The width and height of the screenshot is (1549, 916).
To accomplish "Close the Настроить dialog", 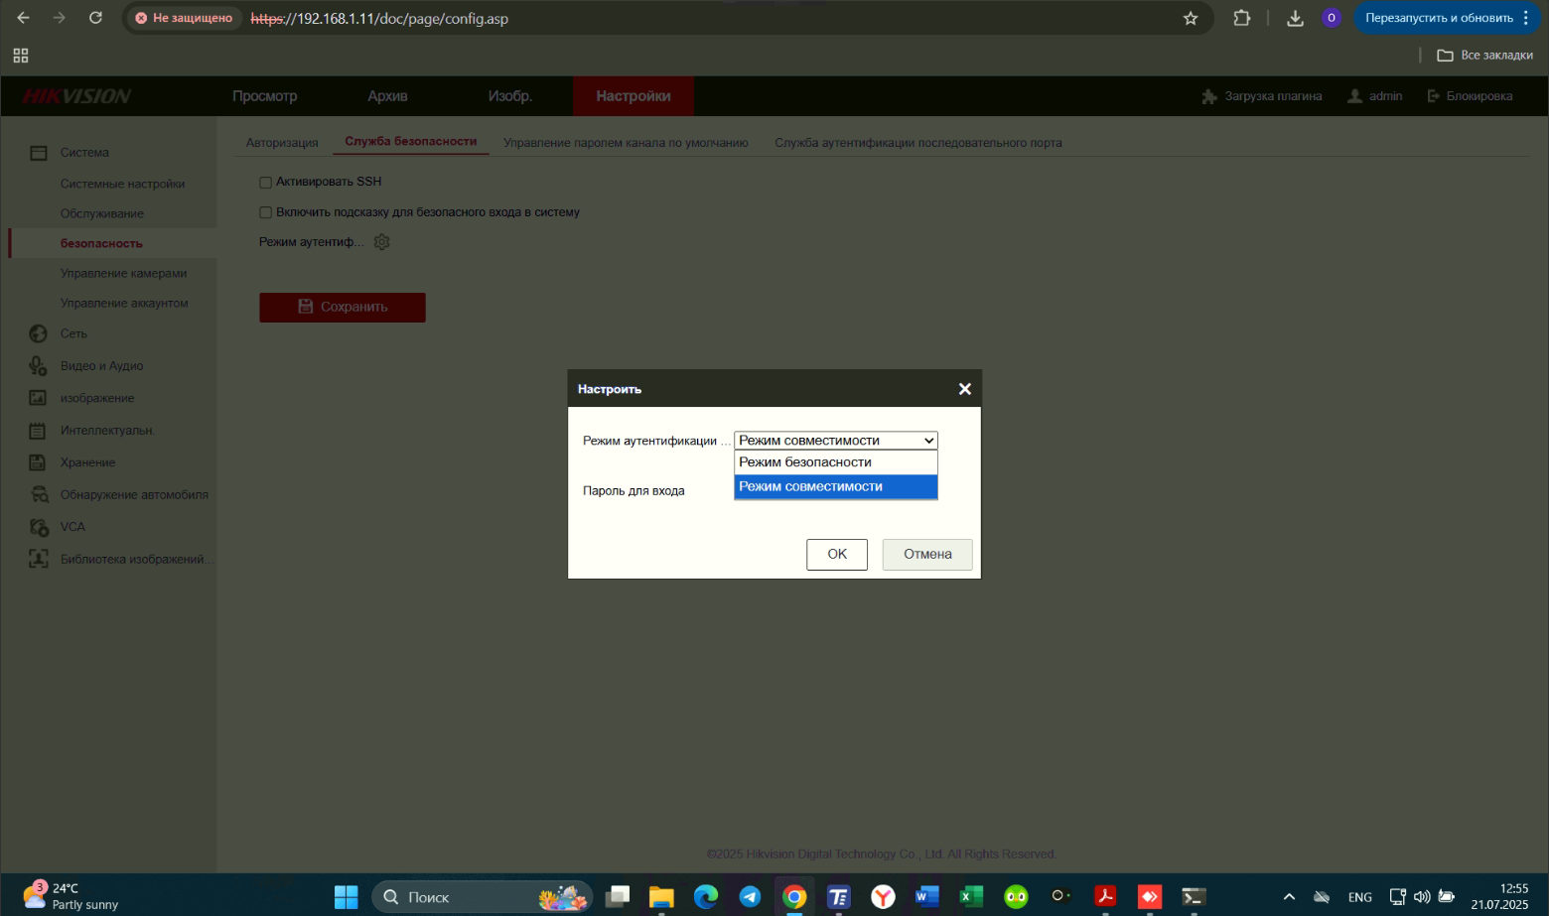I will tap(964, 389).
